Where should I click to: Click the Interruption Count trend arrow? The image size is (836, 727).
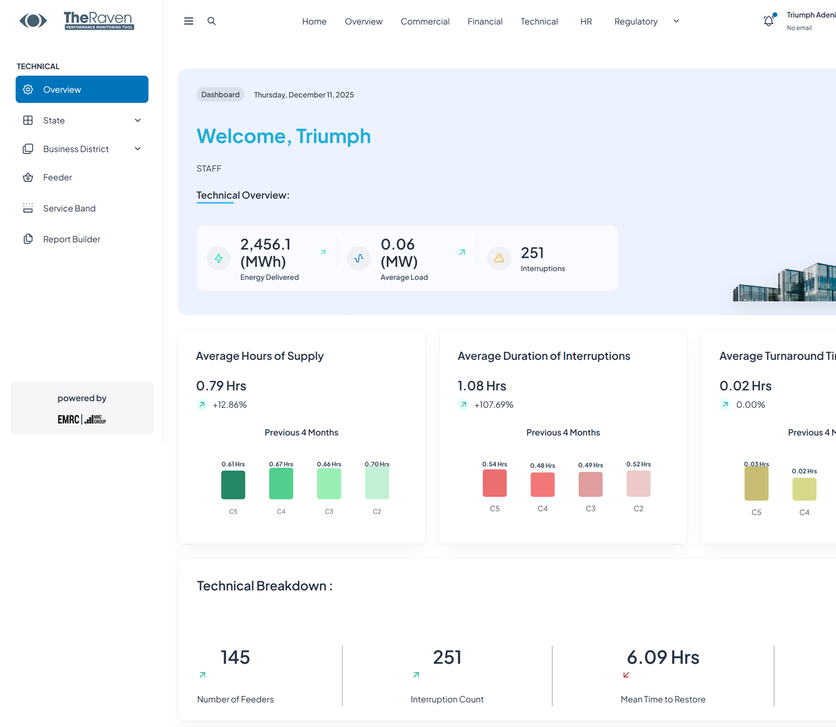(416, 675)
